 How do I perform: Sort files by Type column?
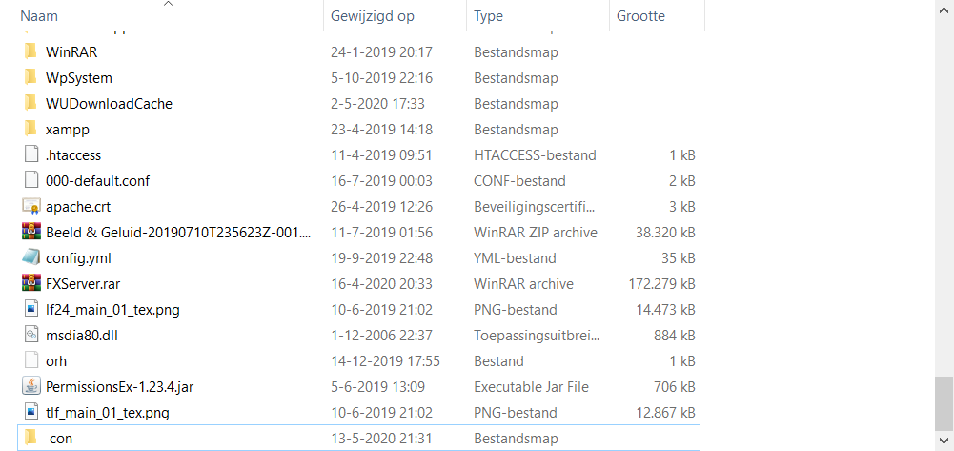tap(488, 16)
